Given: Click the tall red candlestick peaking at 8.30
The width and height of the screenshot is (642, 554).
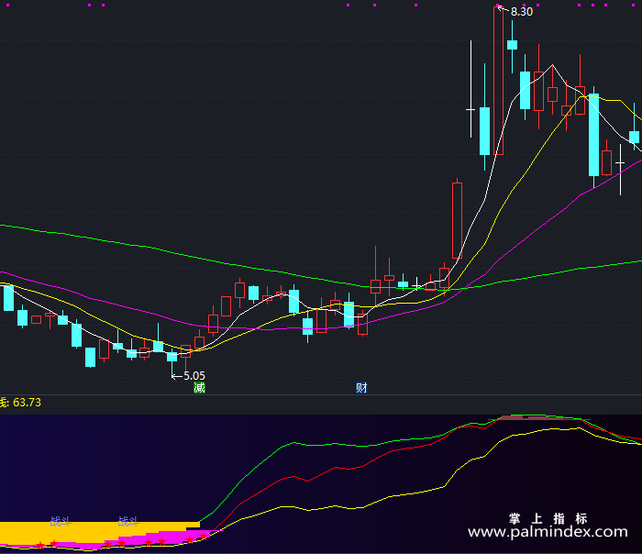Looking at the screenshot, I should click(x=498, y=81).
